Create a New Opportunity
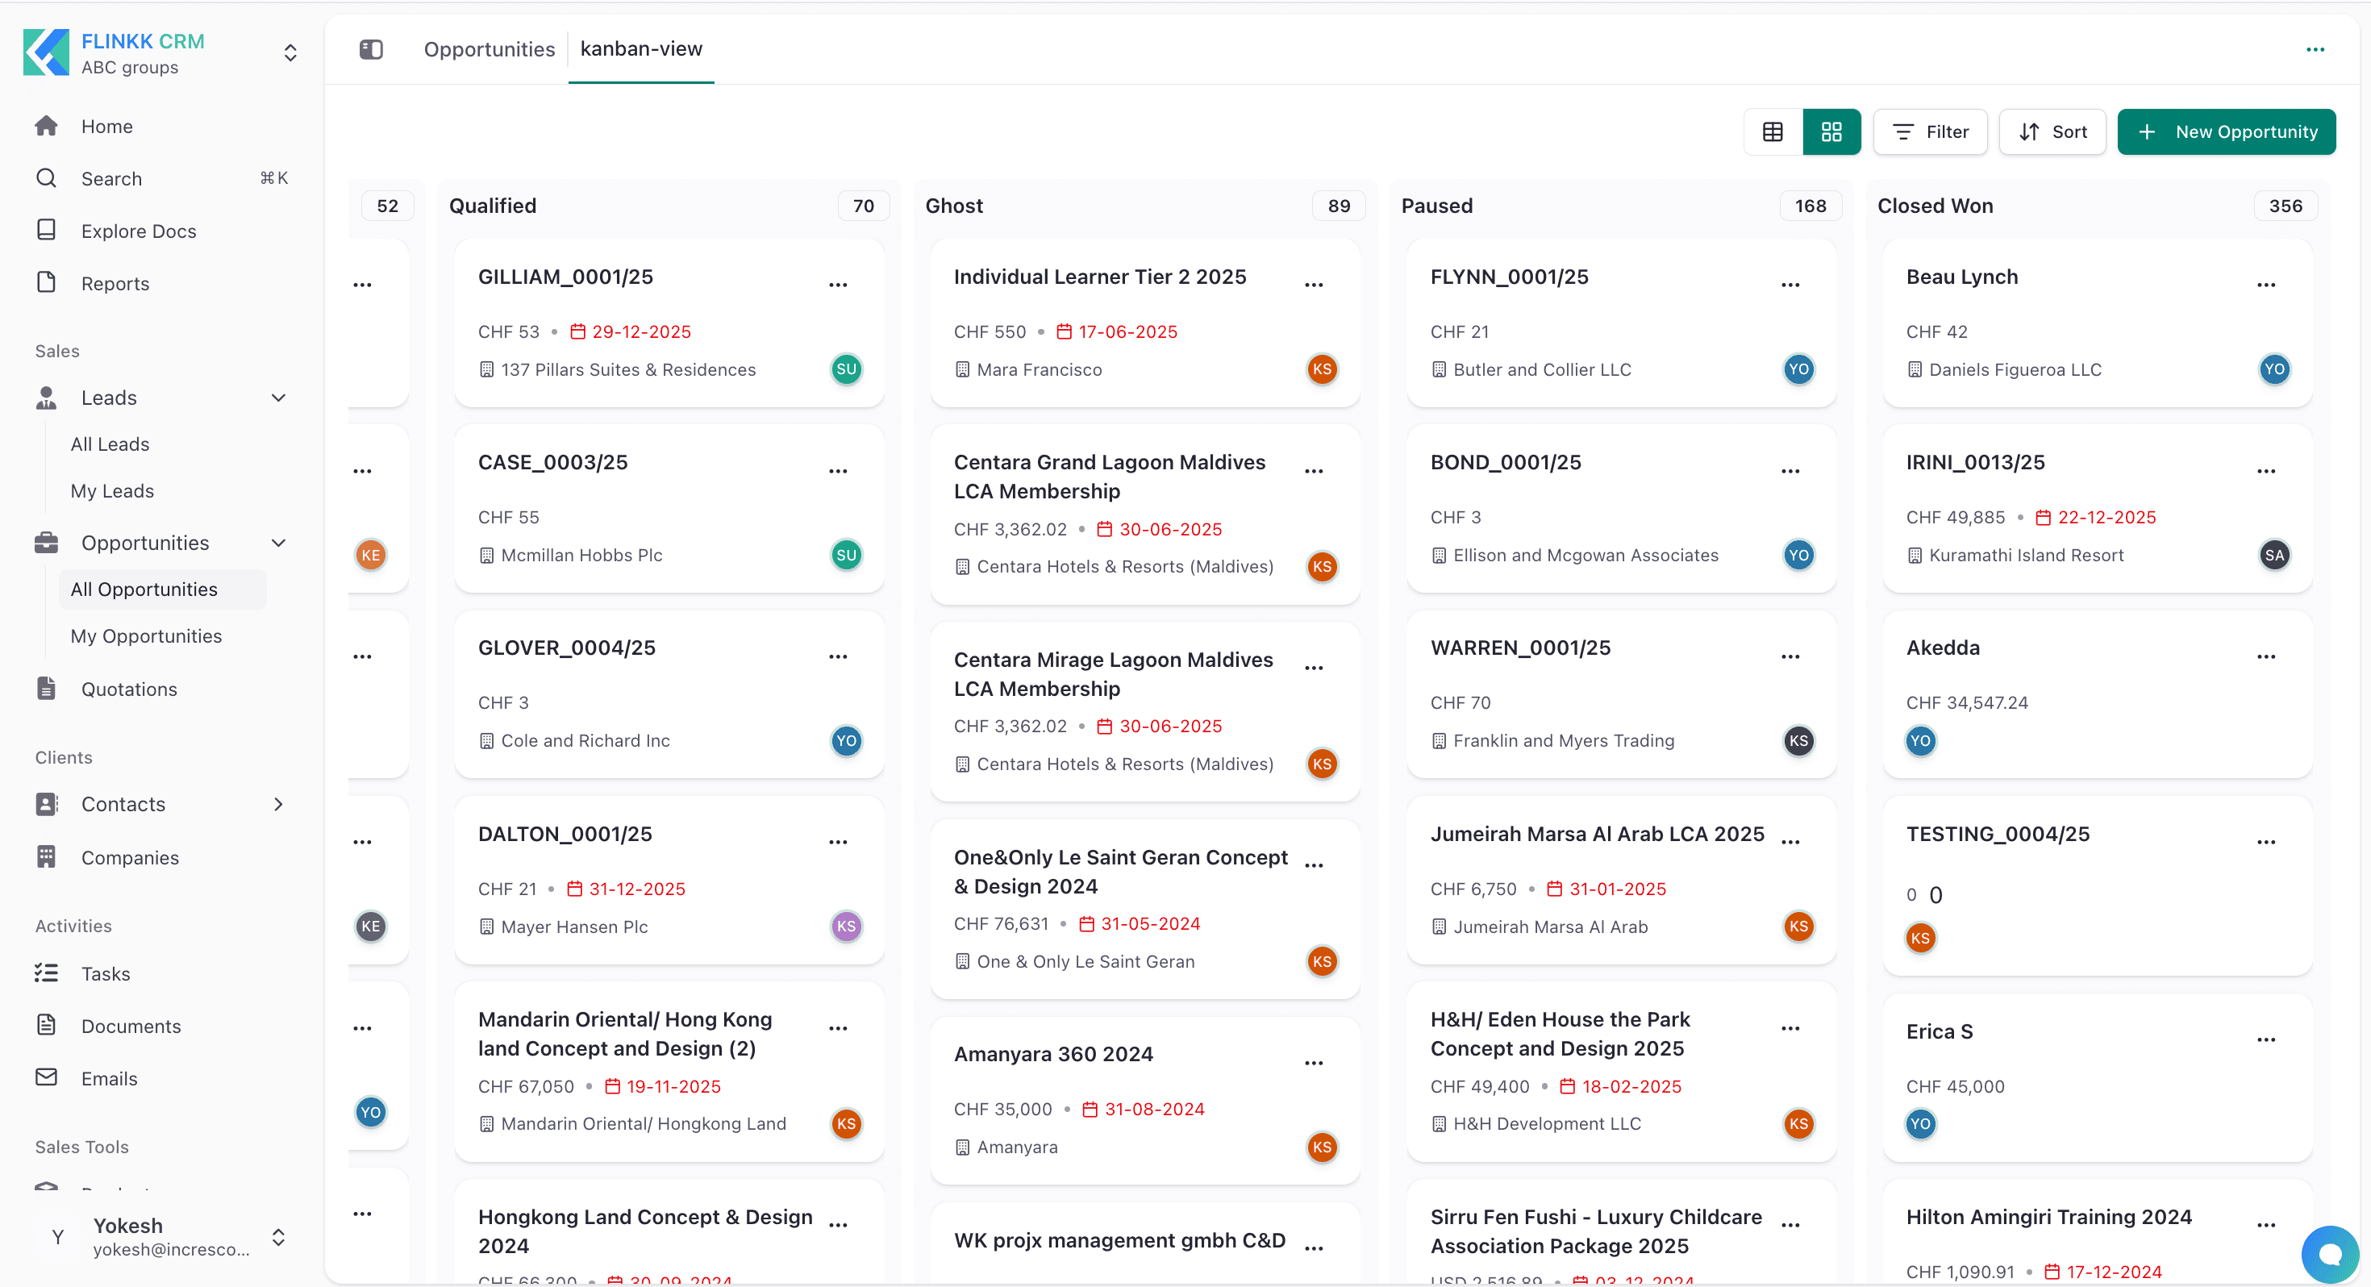2371x1287 pixels. [2226, 131]
